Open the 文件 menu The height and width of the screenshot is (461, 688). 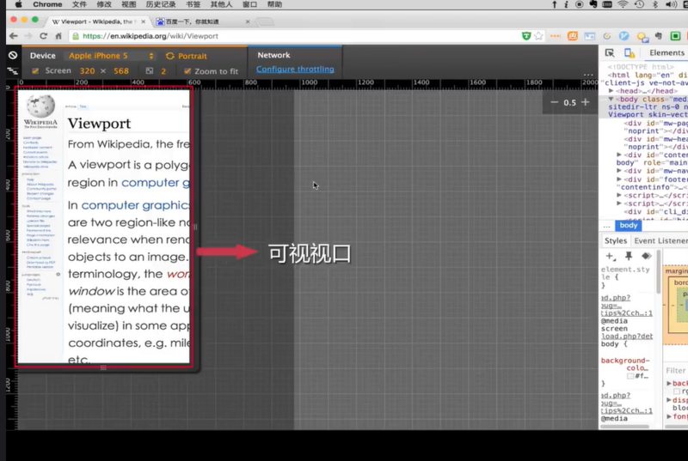[x=79, y=4]
